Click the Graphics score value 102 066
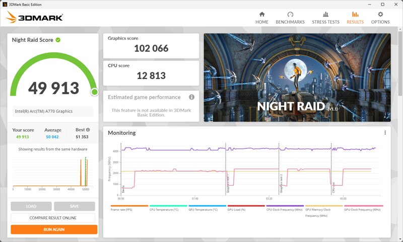 [151, 48]
